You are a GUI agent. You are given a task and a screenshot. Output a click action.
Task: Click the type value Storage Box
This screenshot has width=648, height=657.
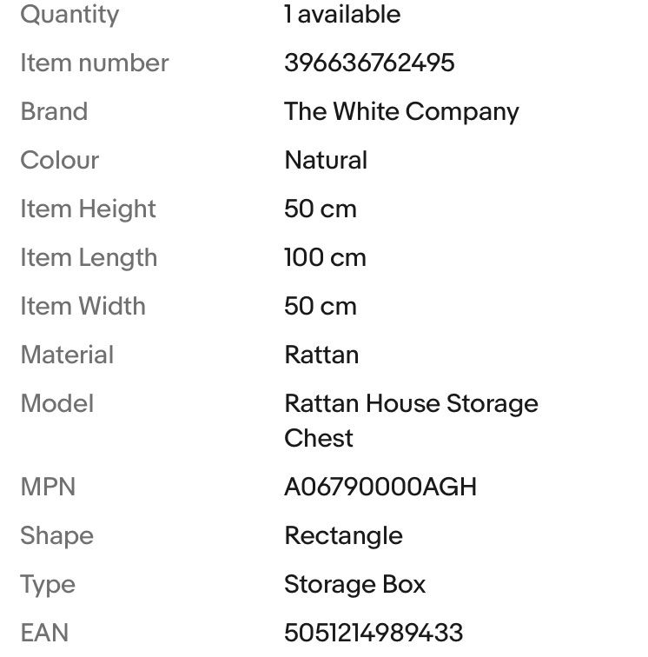[354, 584]
